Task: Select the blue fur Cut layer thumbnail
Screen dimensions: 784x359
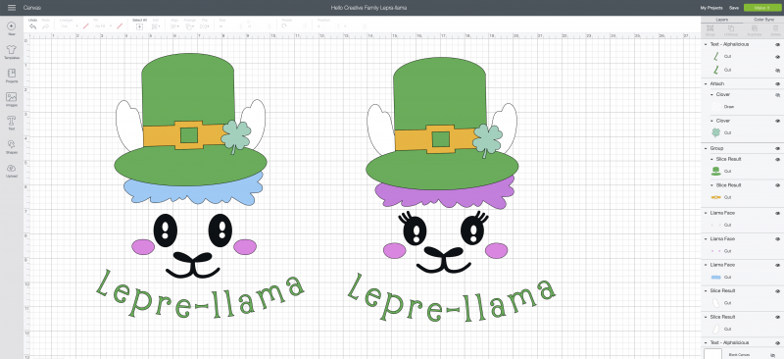Action: [716, 277]
